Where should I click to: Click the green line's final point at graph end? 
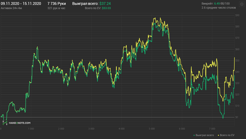(x=234, y=75)
